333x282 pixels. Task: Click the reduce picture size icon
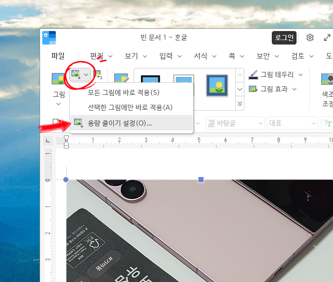(x=76, y=75)
